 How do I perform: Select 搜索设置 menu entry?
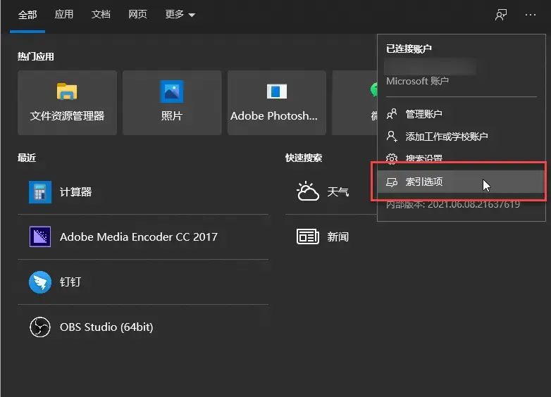[x=462, y=158]
